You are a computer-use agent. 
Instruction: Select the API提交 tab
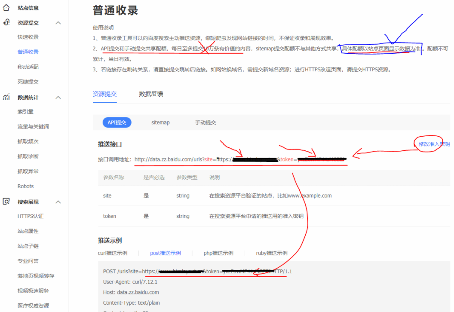117,122
